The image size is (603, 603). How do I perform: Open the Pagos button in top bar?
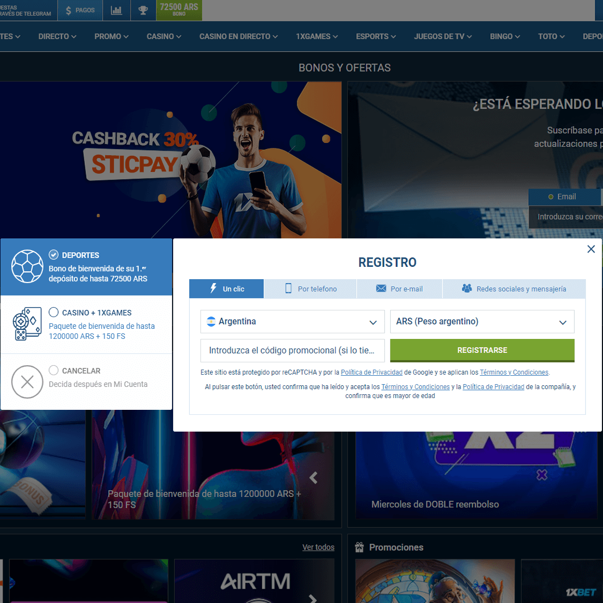coord(80,11)
